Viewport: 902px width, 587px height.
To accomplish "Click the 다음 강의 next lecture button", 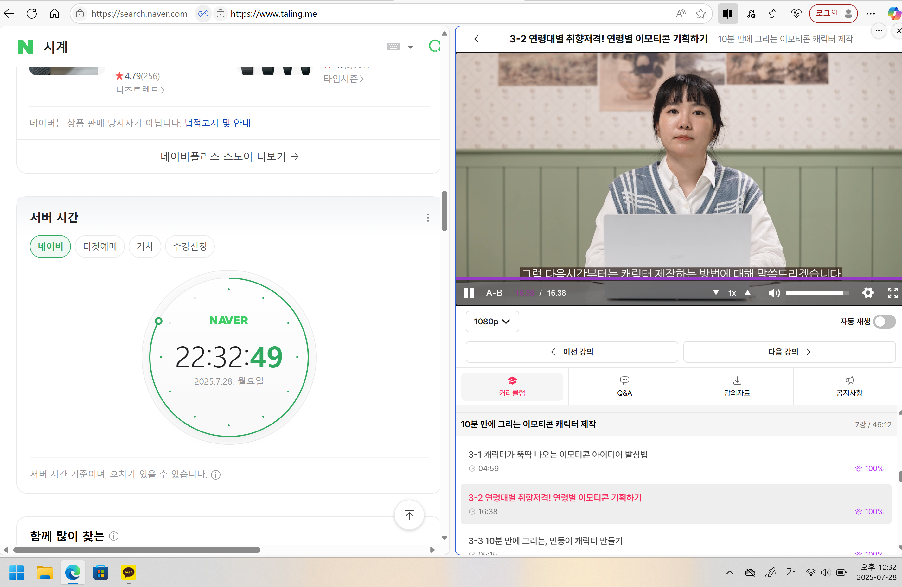I will pyautogui.click(x=789, y=351).
